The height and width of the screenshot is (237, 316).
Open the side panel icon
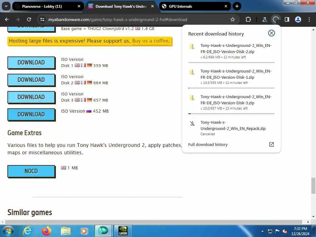[x=287, y=19]
